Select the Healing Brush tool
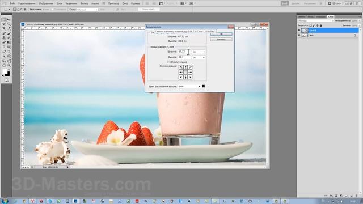The height and width of the screenshot is (204, 363). coord(4,33)
